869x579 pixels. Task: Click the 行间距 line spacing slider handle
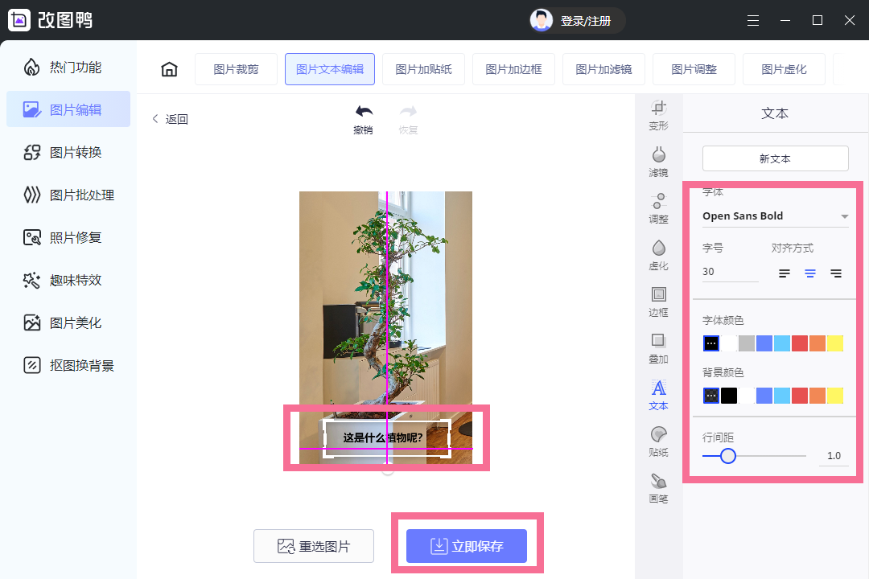tap(727, 456)
